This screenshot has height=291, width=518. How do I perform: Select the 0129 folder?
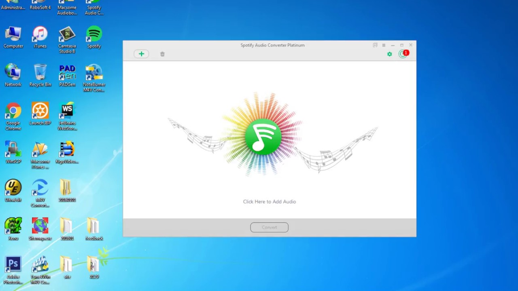tap(94, 267)
